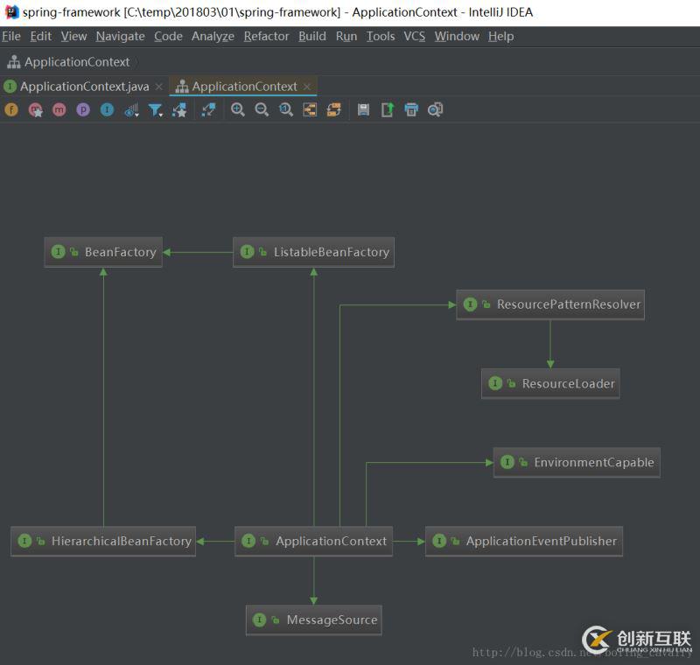The height and width of the screenshot is (665, 700).
Task: Select the ApplicationEventPublisher node
Action: pyautogui.click(x=523, y=542)
